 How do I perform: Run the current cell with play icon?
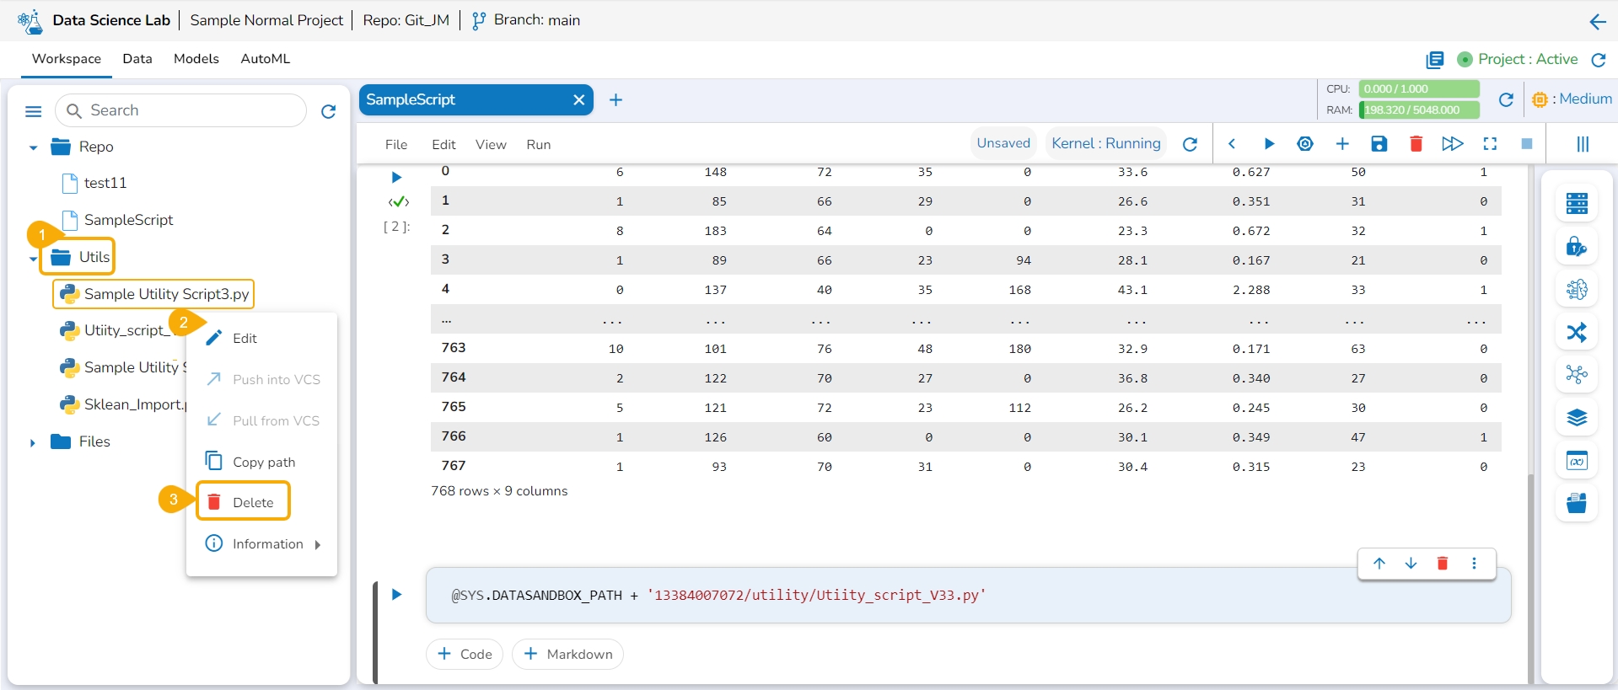(1268, 144)
